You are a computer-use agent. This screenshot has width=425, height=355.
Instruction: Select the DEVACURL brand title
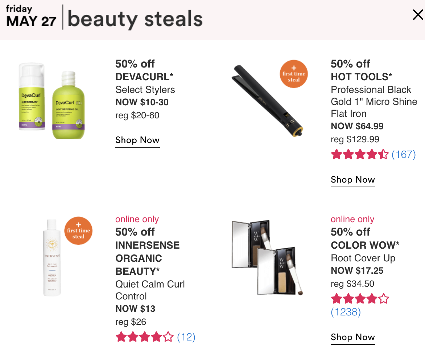(144, 77)
